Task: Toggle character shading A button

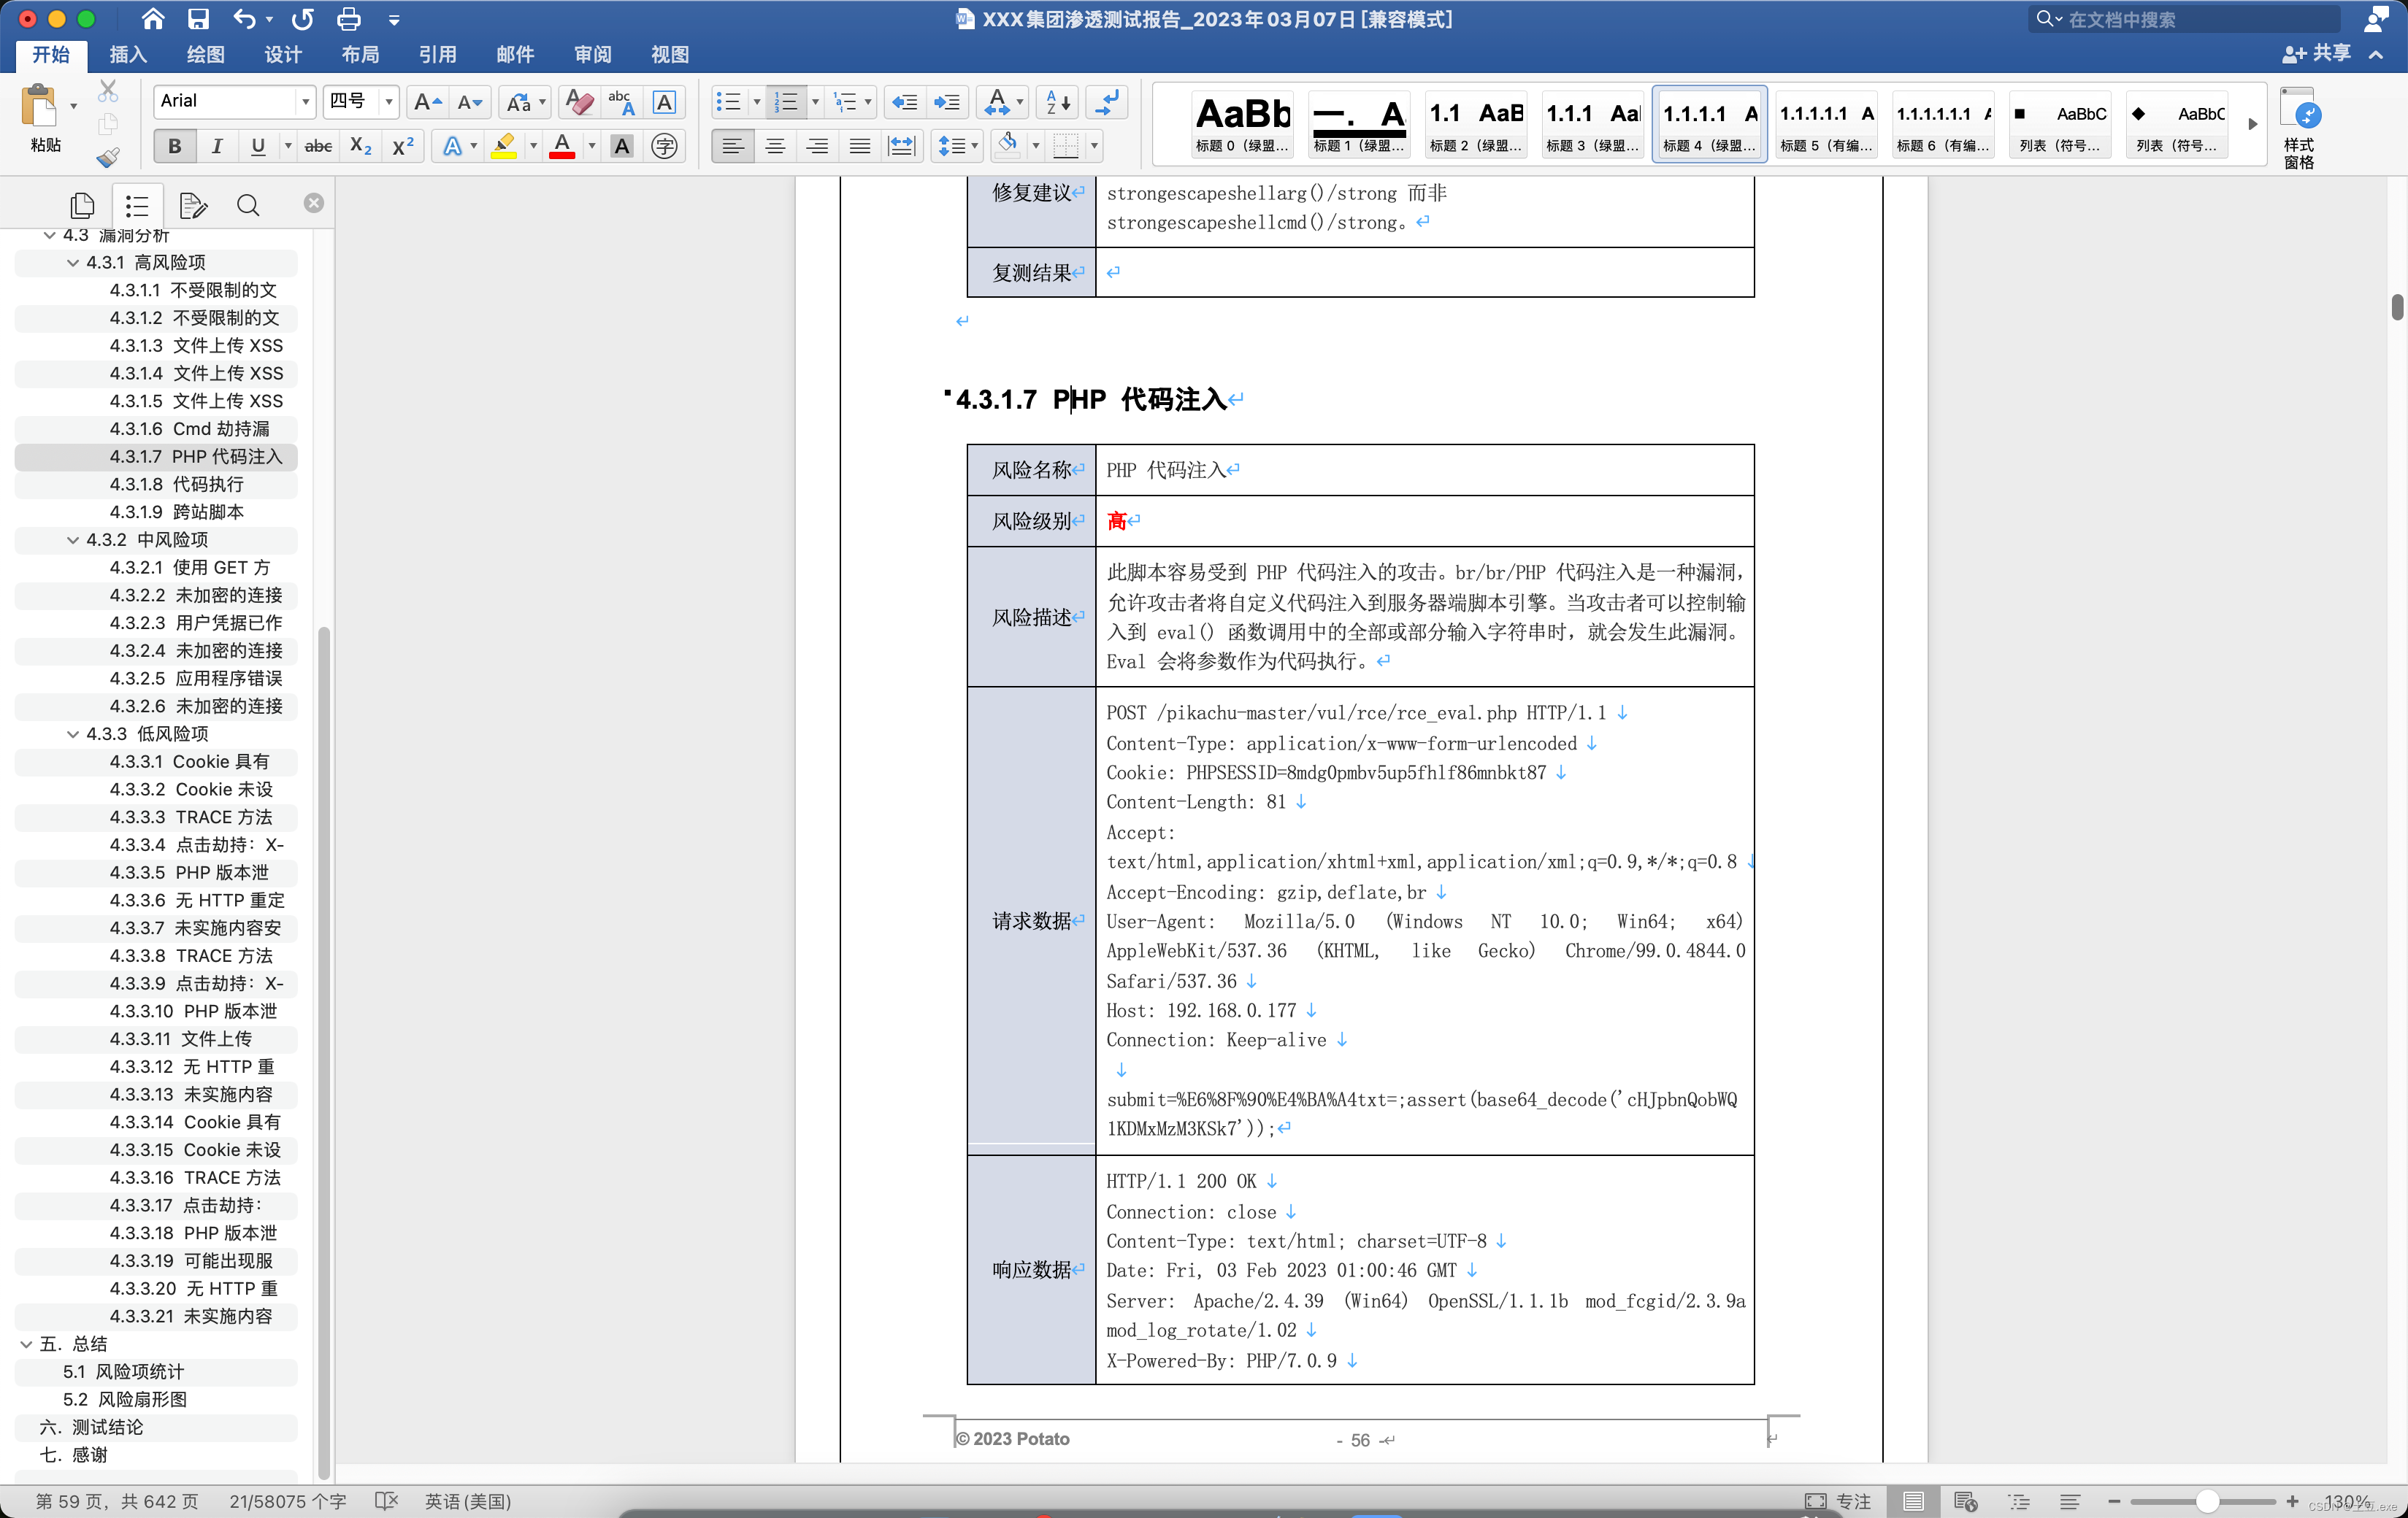Action: 622,146
